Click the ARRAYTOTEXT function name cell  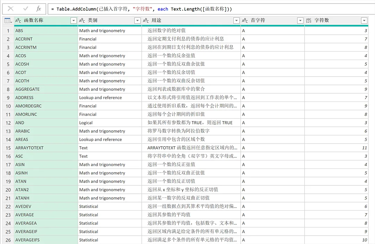coord(46,148)
